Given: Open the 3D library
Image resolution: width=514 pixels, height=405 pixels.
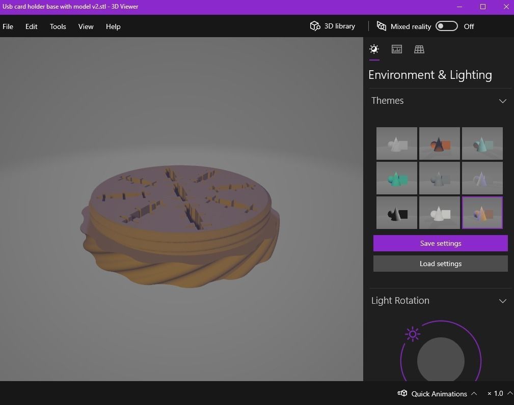Looking at the screenshot, I should [x=333, y=26].
